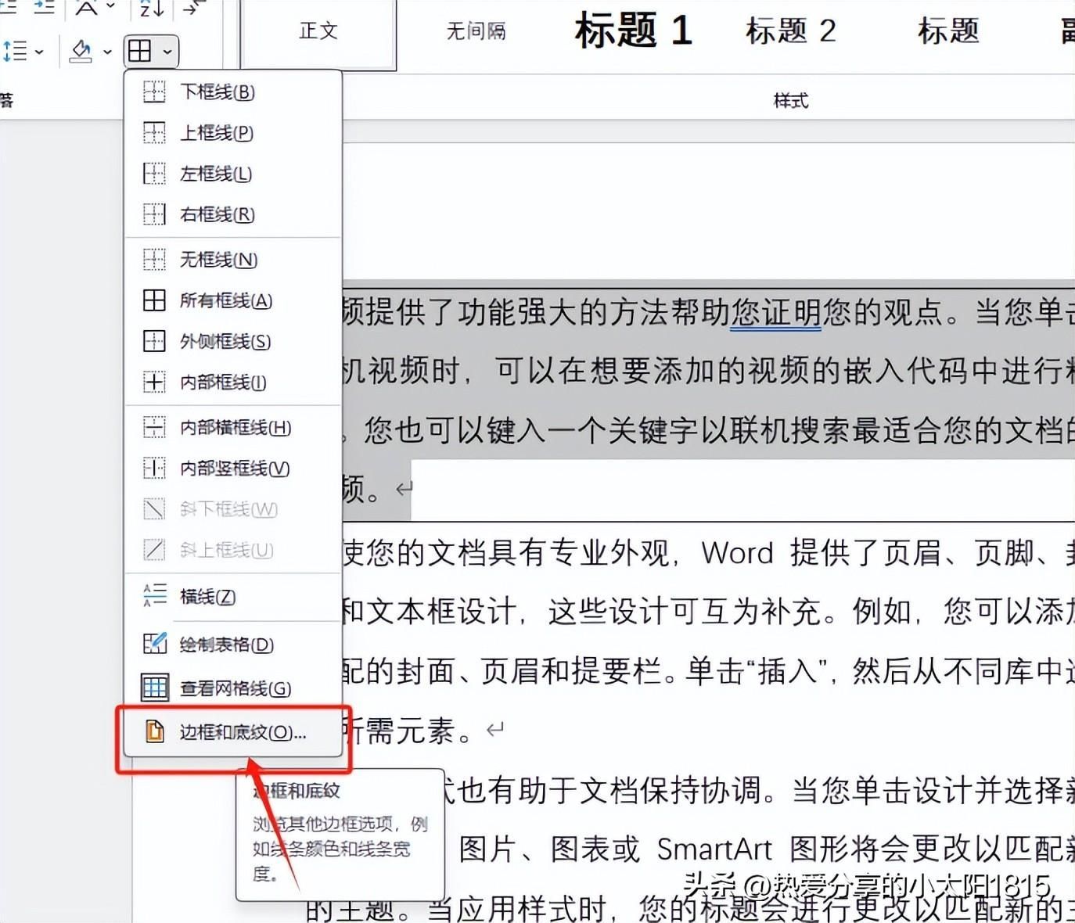Viewport: 1075px width, 923px height.
Task: Open 边框和底纹(O)... dialog entry
Action: tap(233, 732)
